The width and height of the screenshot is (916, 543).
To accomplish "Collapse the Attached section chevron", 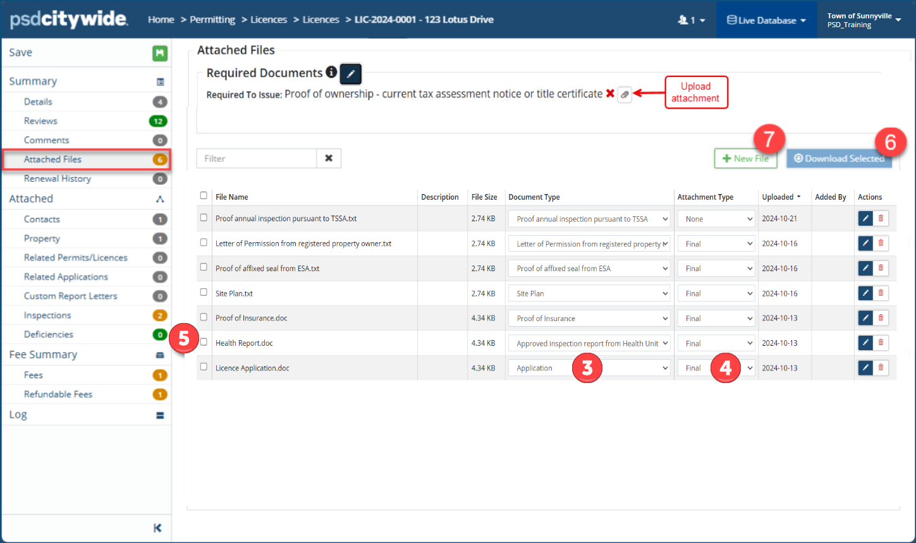I will tap(160, 198).
